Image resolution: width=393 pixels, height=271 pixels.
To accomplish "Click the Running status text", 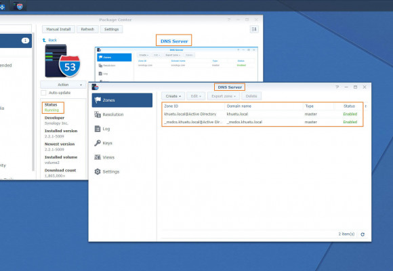I will point(51,110).
